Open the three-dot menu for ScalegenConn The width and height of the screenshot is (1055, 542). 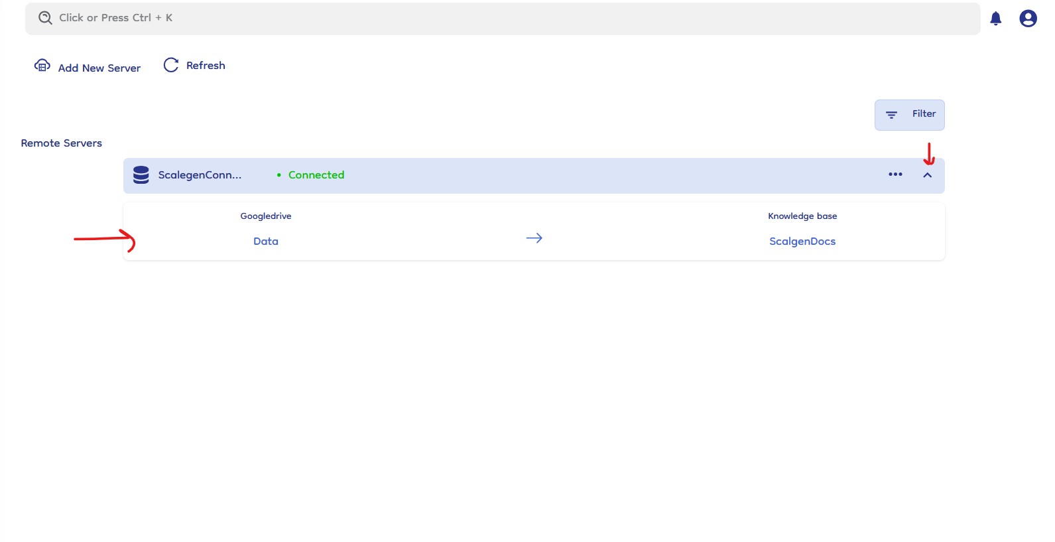pyautogui.click(x=895, y=174)
